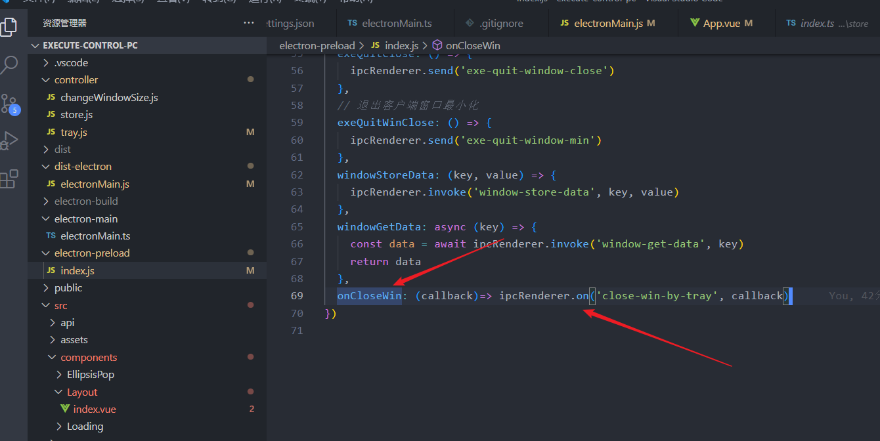The image size is (880, 441).
Task: Expand the api folder
Action: pyautogui.click(x=67, y=323)
